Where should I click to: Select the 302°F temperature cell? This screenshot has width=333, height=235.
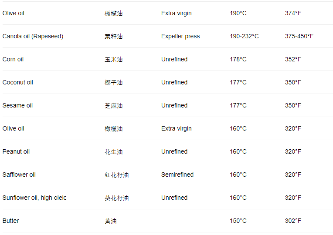pyautogui.click(x=293, y=221)
